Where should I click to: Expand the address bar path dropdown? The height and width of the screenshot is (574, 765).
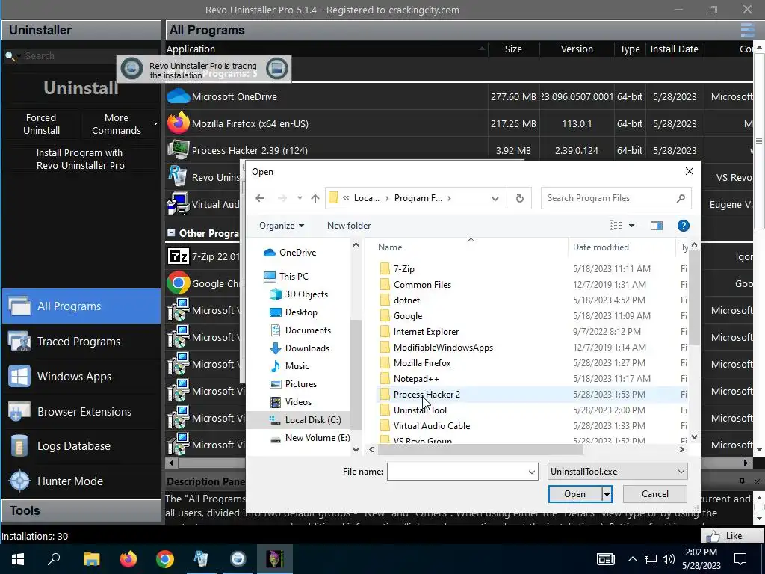[495, 198]
